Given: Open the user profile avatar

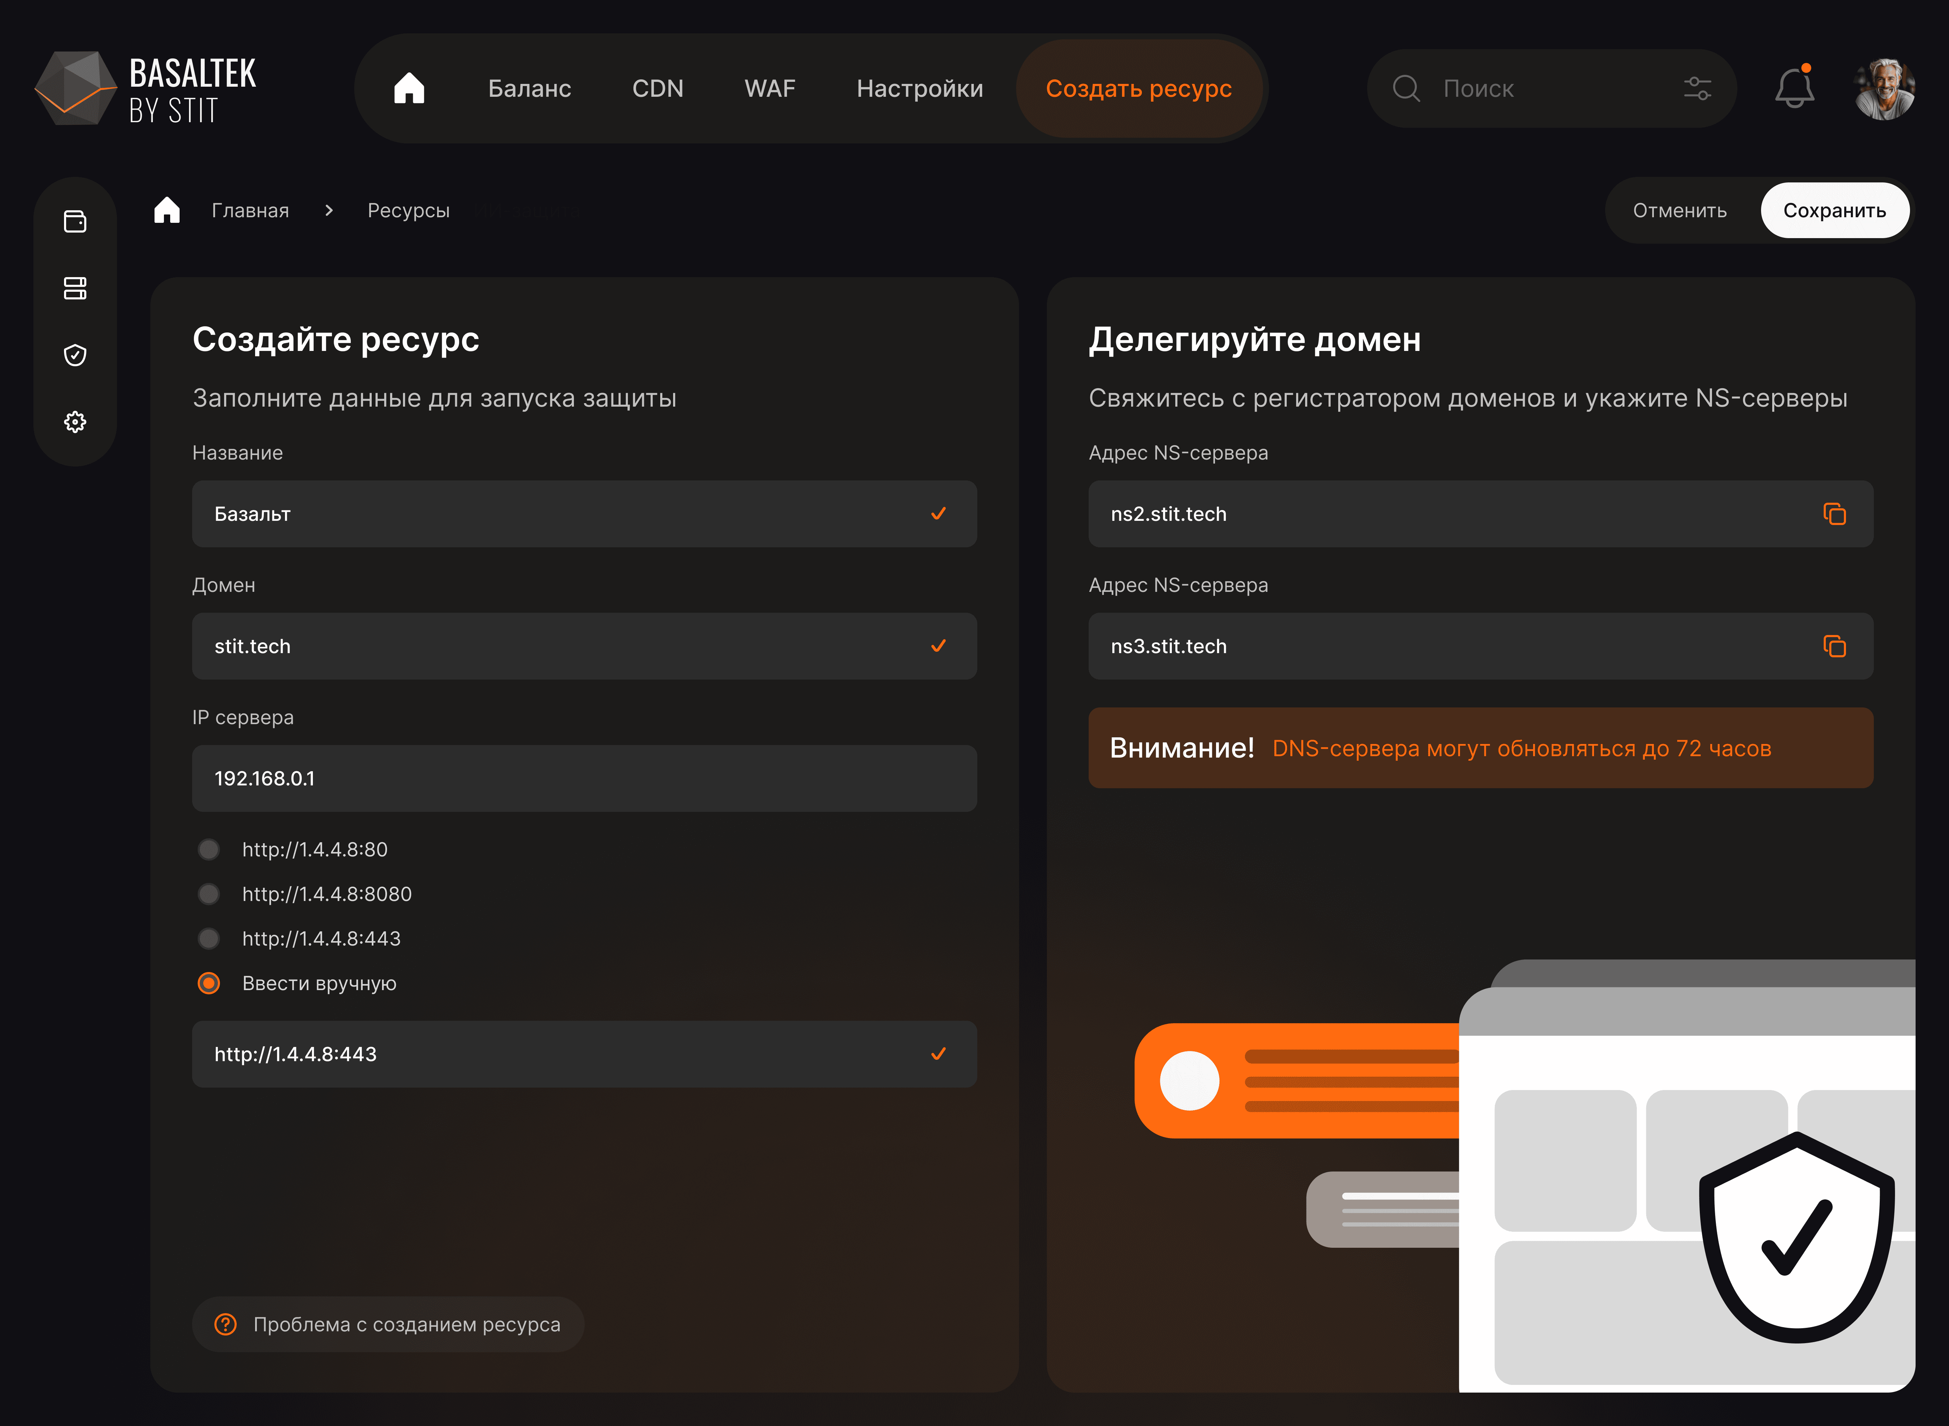Looking at the screenshot, I should click(x=1884, y=88).
